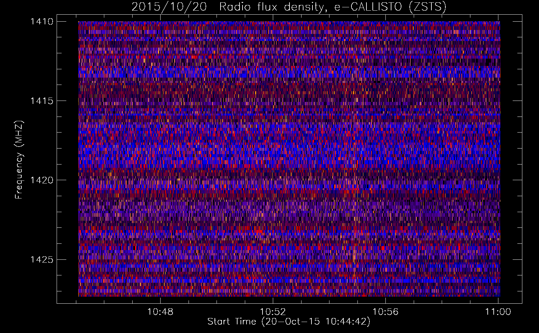
Task: Click the 2015/10/20 date in the title
Action: [169, 7]
